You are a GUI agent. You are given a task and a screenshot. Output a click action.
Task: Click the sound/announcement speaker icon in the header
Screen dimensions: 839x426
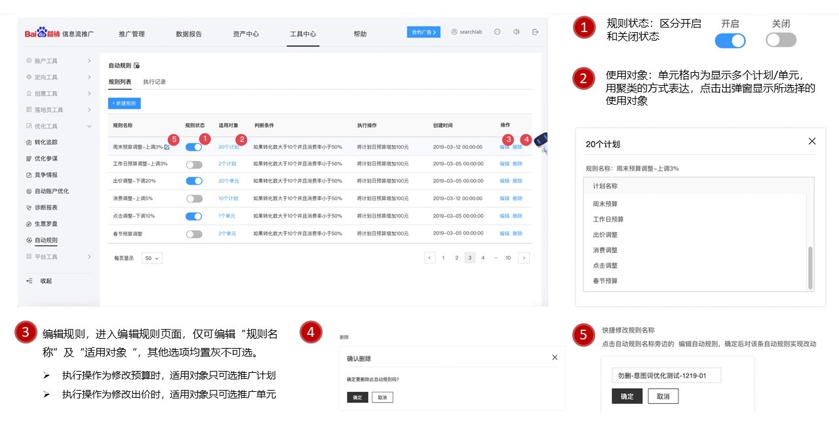click(x=516, y=32)
